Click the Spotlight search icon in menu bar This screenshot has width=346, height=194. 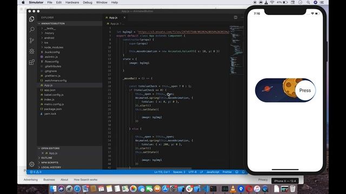click(x=308, y=2)
